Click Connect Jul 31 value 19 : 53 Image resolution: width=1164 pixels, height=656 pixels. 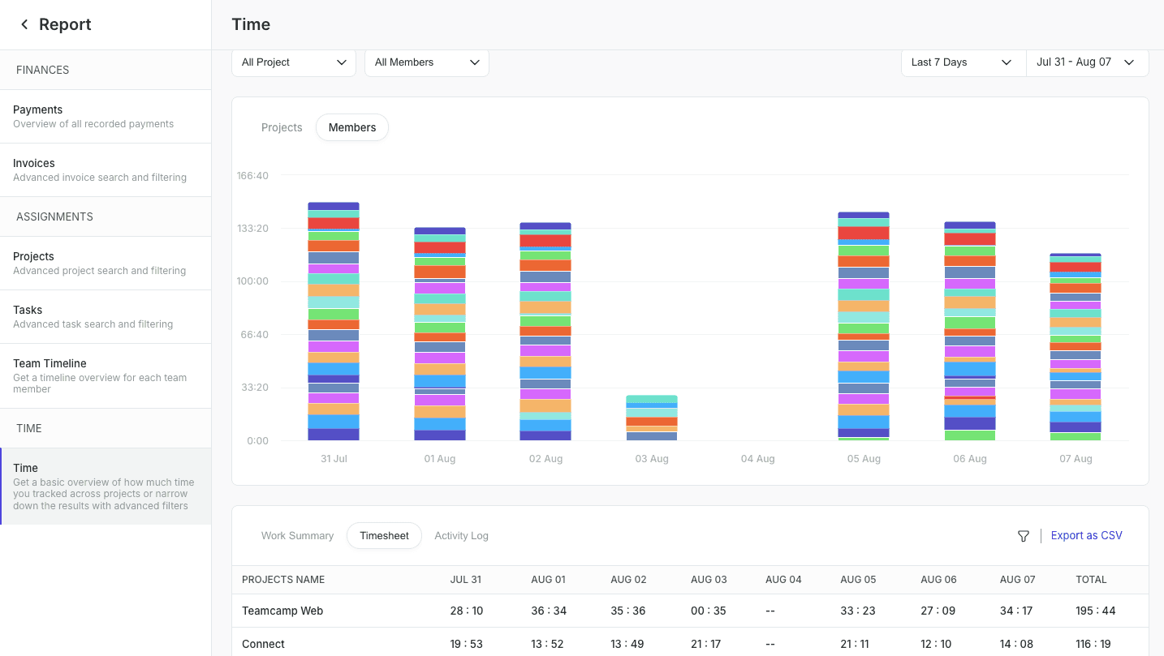pos(467,644)
